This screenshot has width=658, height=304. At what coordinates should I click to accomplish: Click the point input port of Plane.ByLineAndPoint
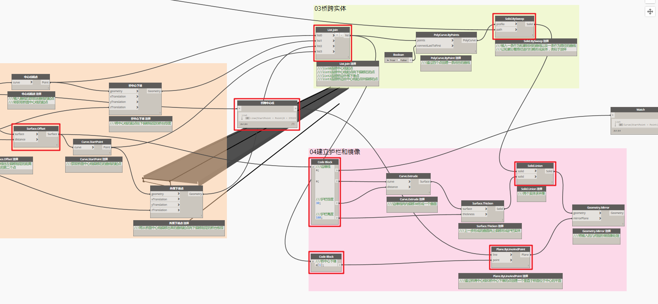[502, 260]
